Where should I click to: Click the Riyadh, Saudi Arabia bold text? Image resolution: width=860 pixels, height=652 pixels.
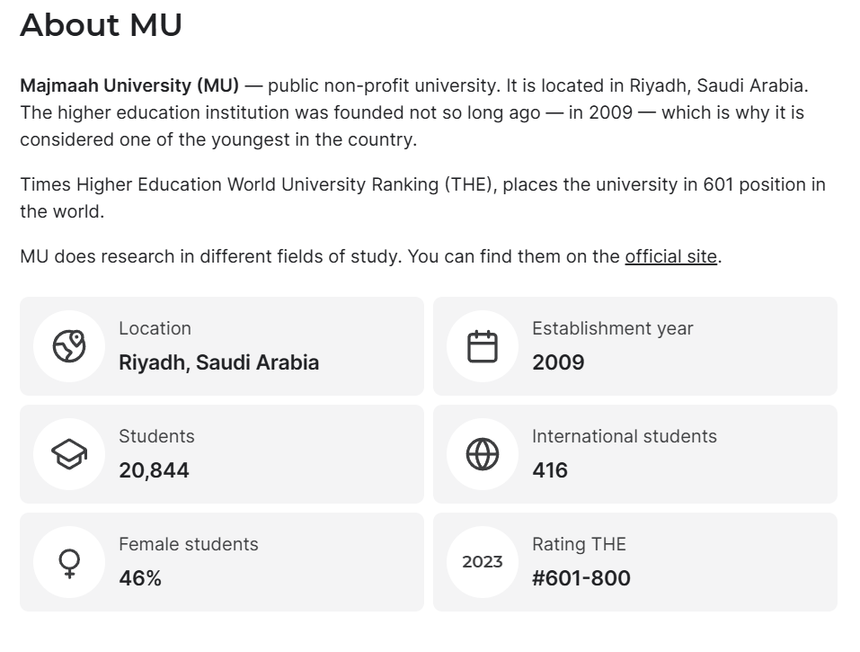point(219,362)
